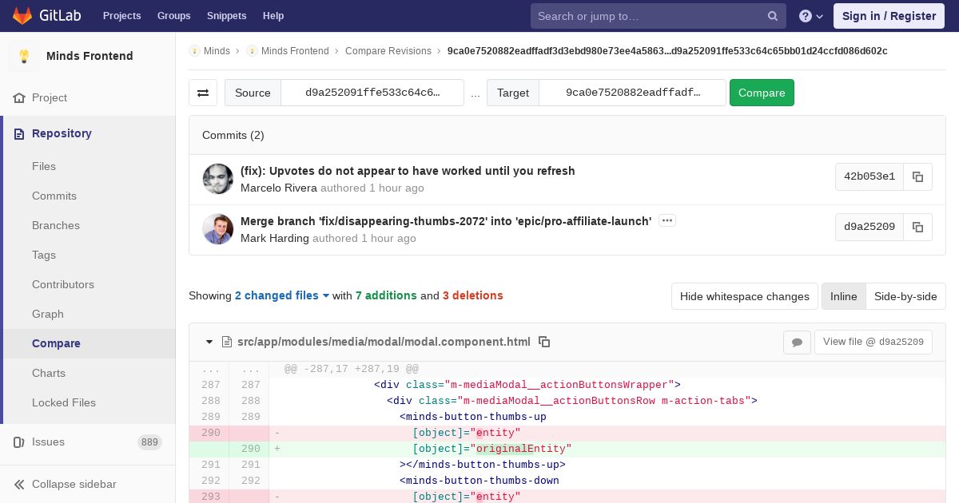Click the green Compare button
Screen dimensions: 959x503
(x=762, y=93)
